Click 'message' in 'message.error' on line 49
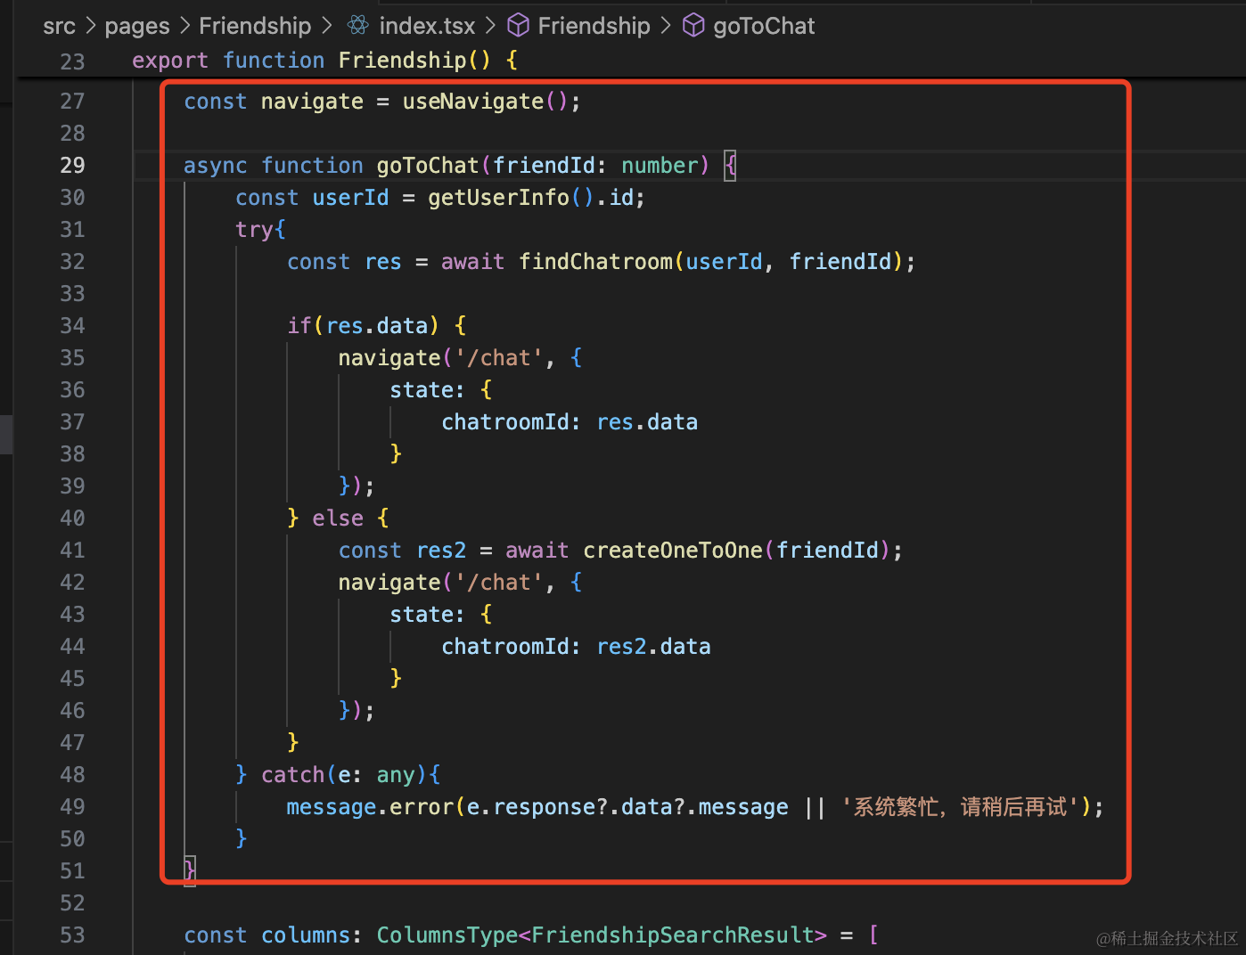Screen dimensions: 1246x955 click(332, 807)
